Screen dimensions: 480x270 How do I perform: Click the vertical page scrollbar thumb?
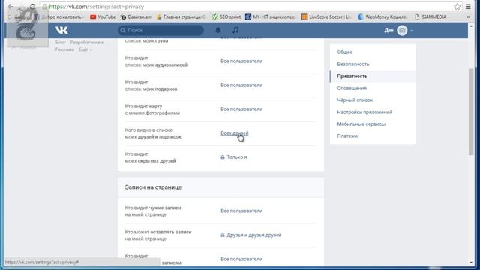(471, 112)
